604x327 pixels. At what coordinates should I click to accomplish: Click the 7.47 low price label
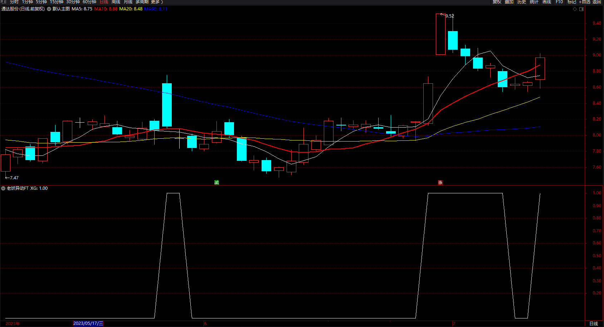(x=14, y=178)
